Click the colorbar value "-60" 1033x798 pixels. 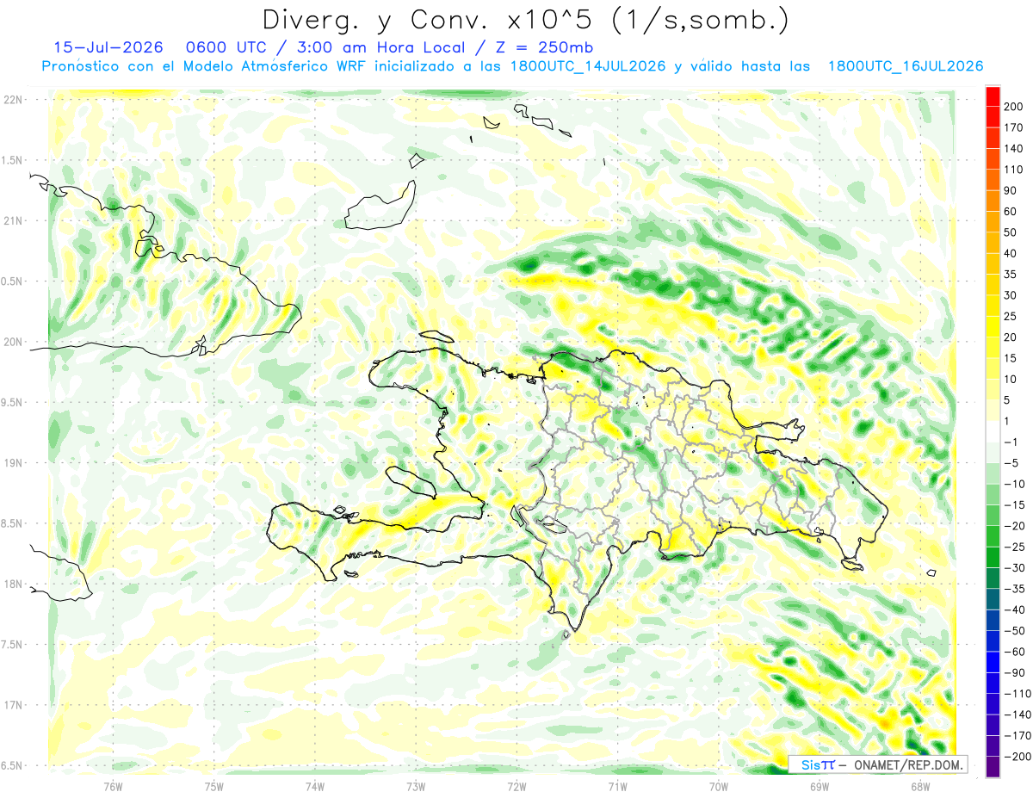(1015, 652)
